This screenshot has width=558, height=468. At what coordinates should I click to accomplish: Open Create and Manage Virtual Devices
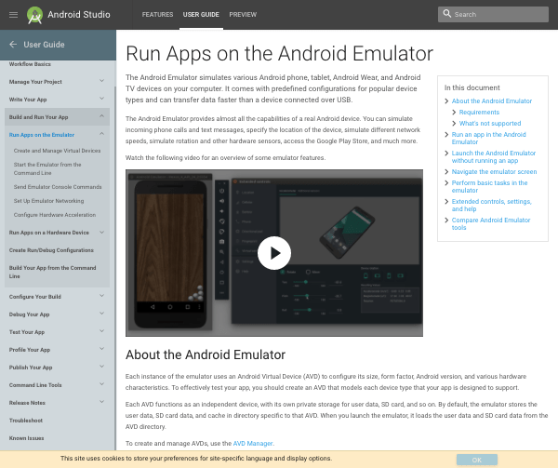point(57,151)
